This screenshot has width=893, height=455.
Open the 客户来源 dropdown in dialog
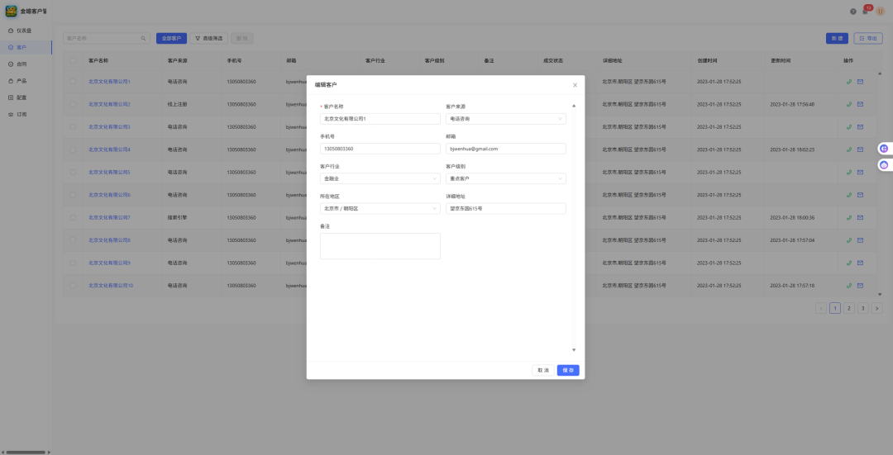click(x=506, y=119)
